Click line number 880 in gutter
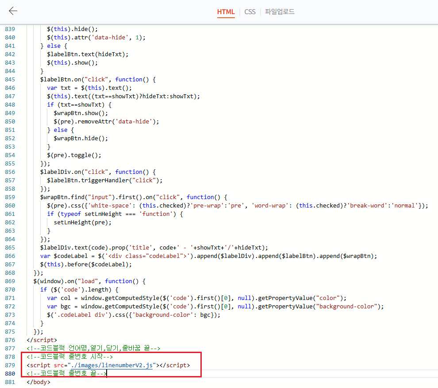The image size is (438, 388). 10,374
